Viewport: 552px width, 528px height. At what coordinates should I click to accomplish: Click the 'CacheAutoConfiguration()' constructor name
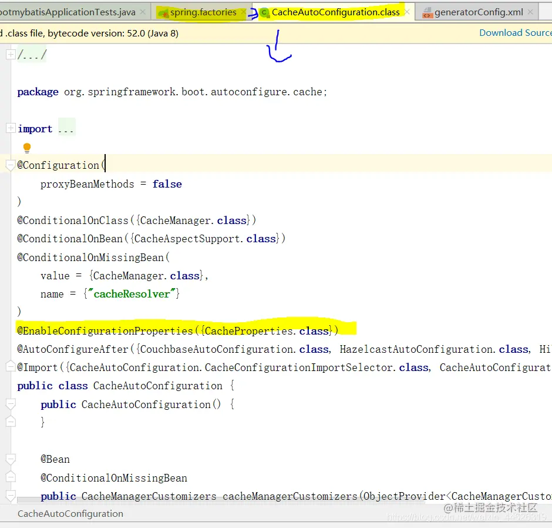(x=152, y=405)
